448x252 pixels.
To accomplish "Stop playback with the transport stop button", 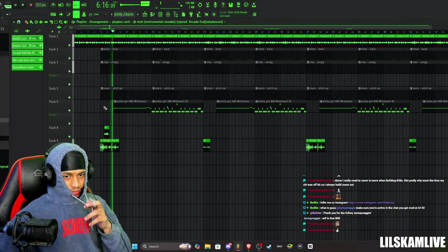I will [23, 5].
